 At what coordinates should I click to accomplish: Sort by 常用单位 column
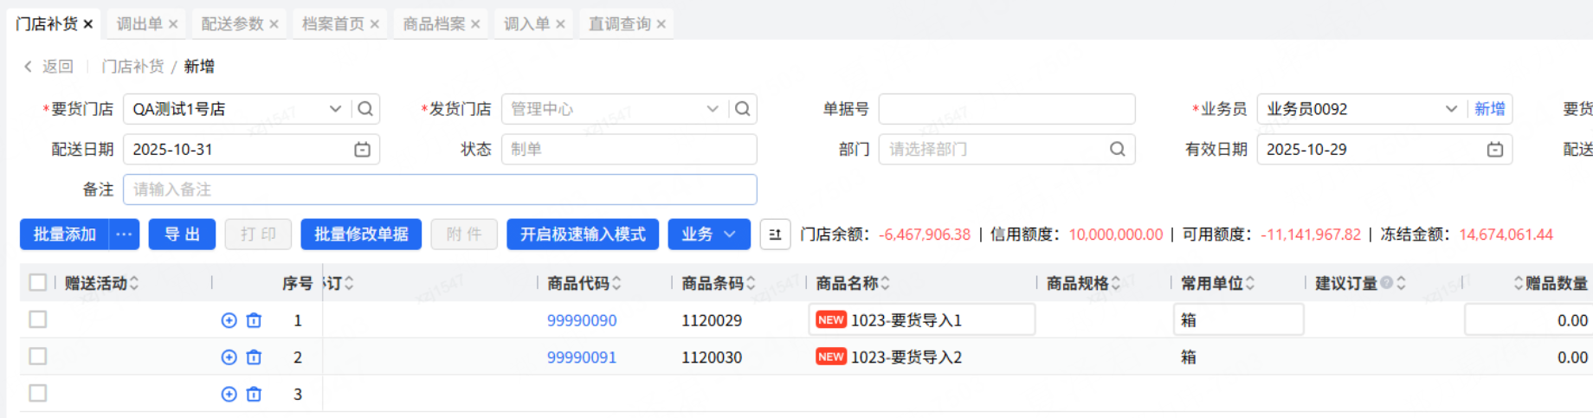[1250, 283]
